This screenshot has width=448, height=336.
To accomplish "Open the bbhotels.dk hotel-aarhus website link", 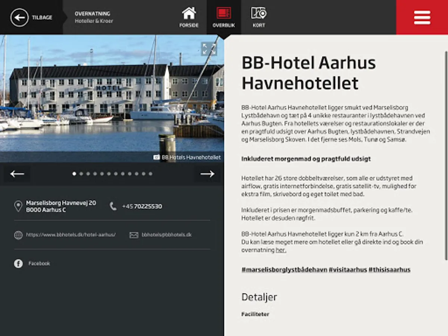I will point(71,235).
